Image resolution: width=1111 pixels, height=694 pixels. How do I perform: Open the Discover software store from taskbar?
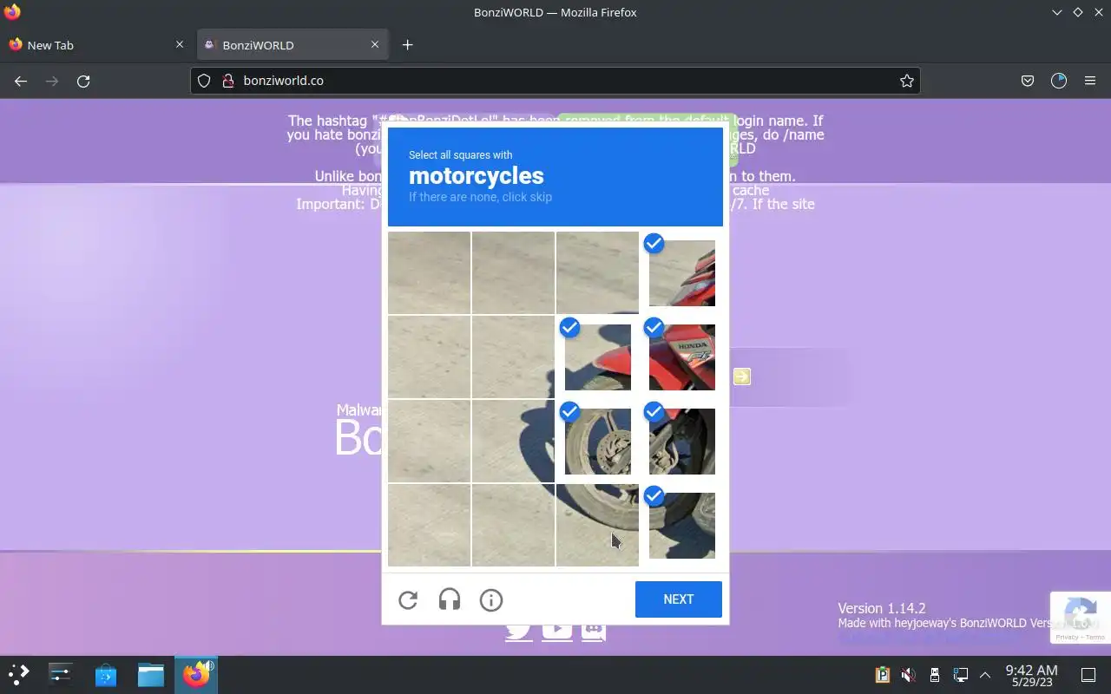point(106,674)
